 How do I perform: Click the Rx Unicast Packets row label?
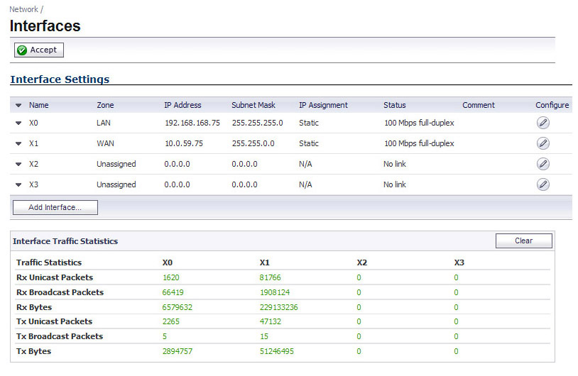pos(55,277)
